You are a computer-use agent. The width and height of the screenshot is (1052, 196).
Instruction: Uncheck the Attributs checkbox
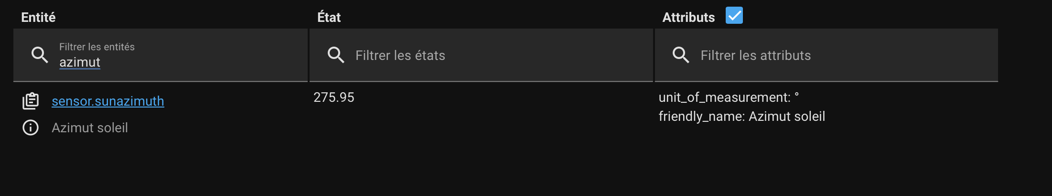click(x=734, y=15)
